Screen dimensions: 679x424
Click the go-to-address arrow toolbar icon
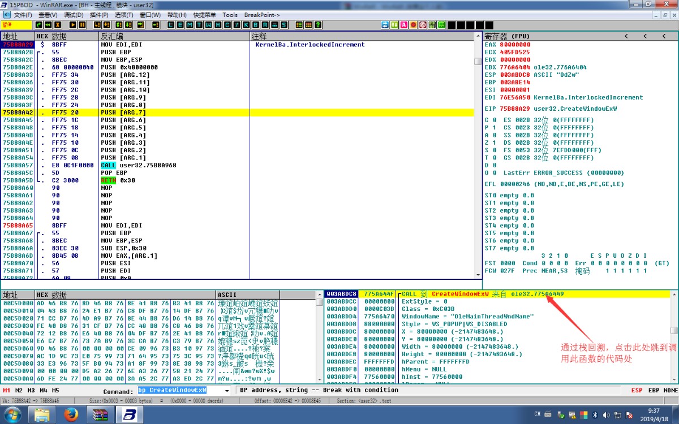click(156, 25)
